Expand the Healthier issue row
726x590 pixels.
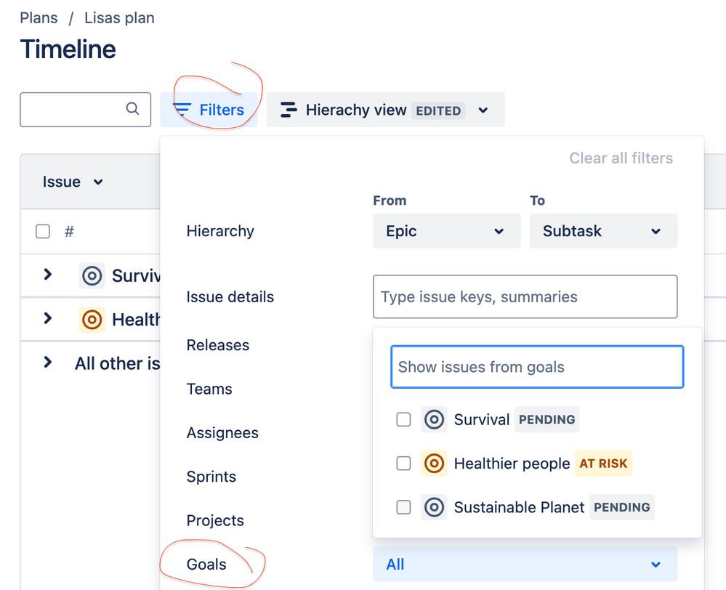pyautogui.click(x=47, y=318)
